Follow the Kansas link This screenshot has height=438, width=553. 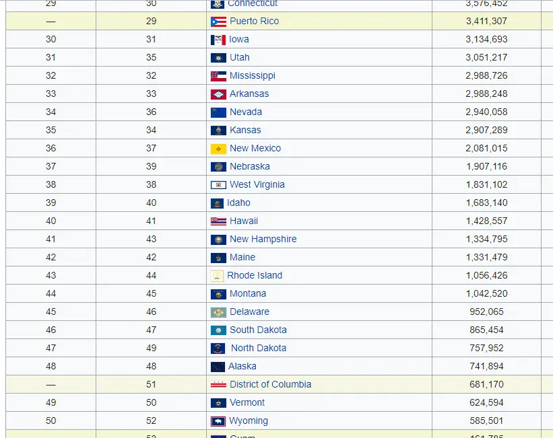pyautogui.click(x=245, y=130)
